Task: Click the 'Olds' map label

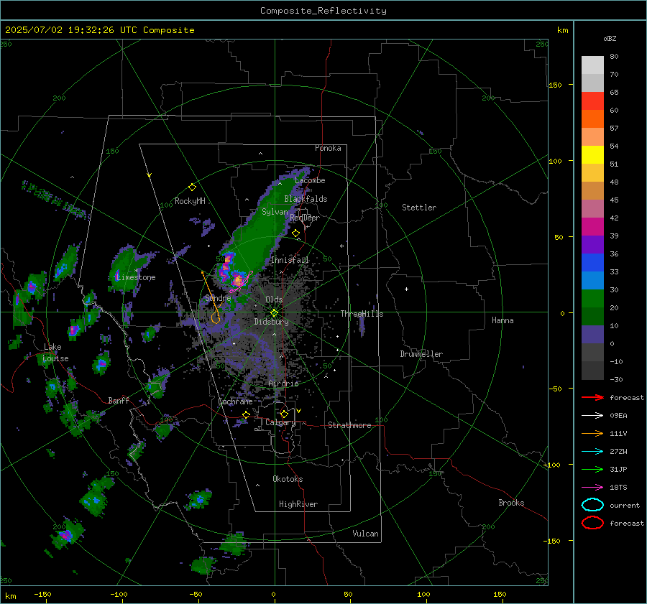Action: click(274, 299)
